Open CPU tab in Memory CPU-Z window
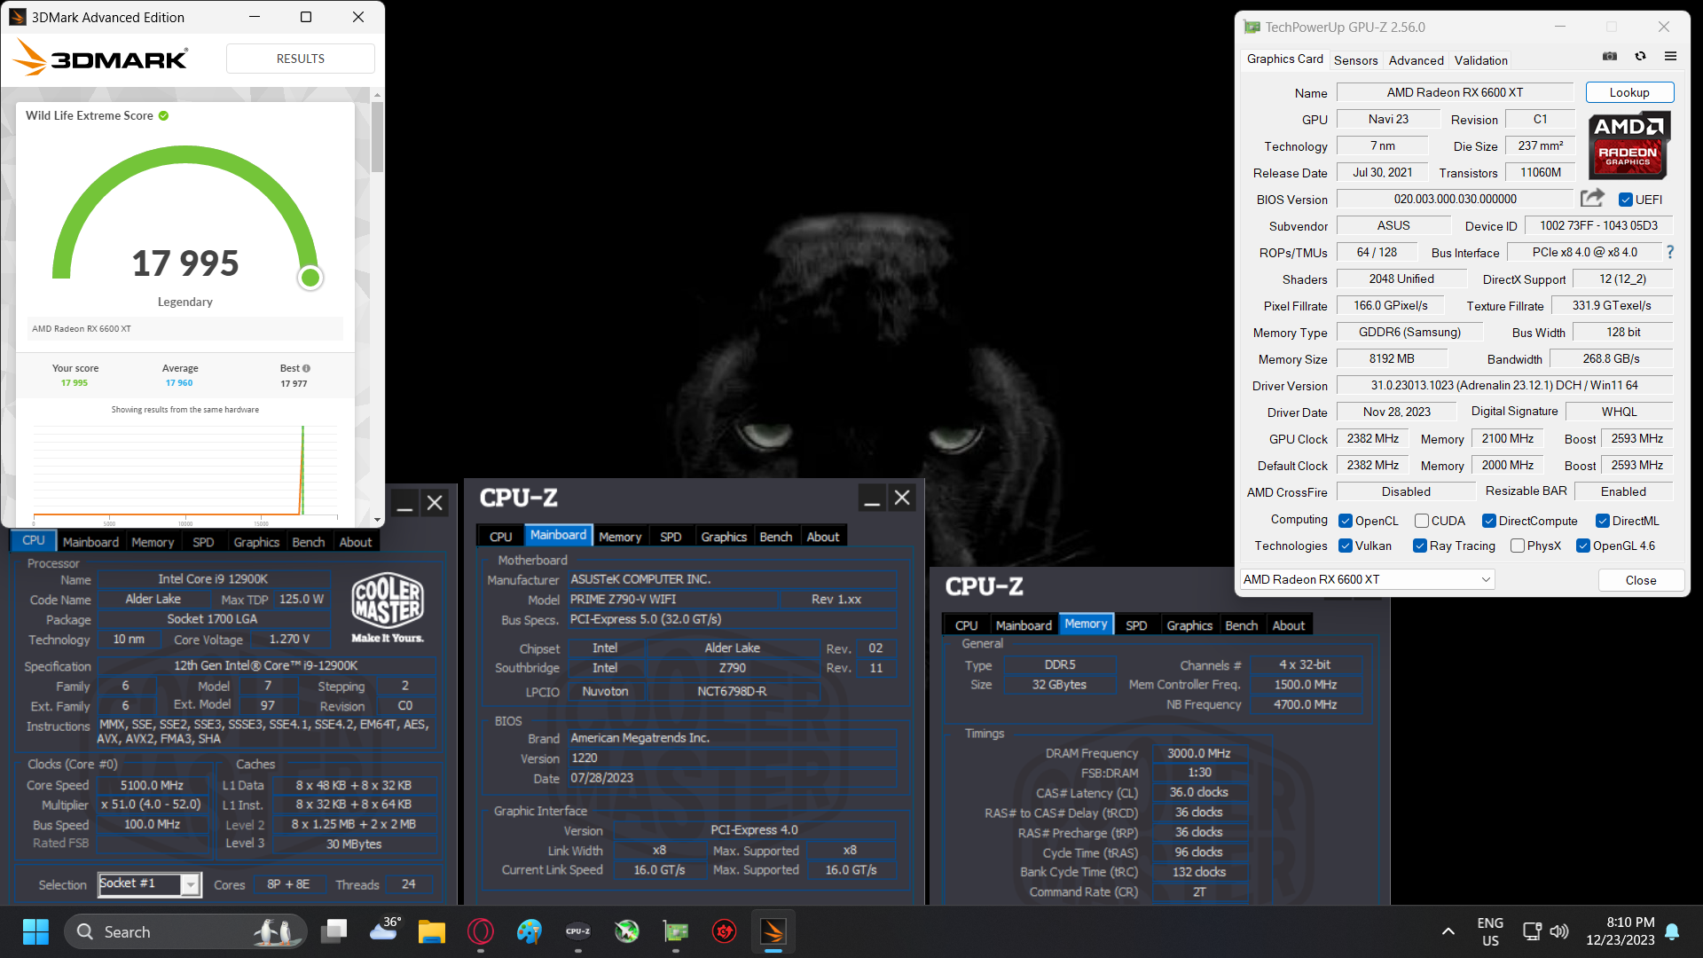This screenshot has height=958, width=1703. click(966, 625)
